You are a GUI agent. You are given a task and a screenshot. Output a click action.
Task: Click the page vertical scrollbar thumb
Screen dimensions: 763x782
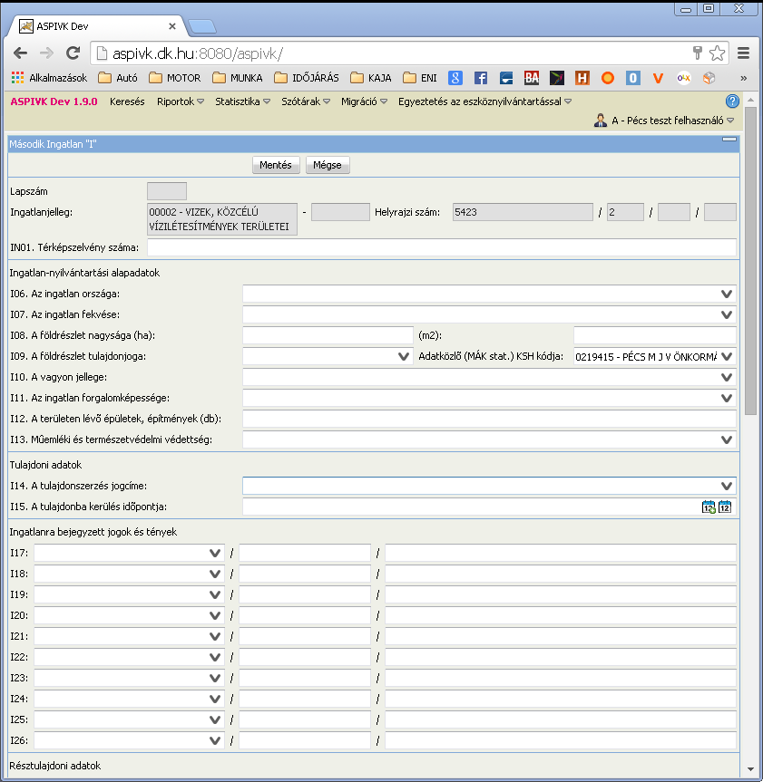[x=750, y=260]
